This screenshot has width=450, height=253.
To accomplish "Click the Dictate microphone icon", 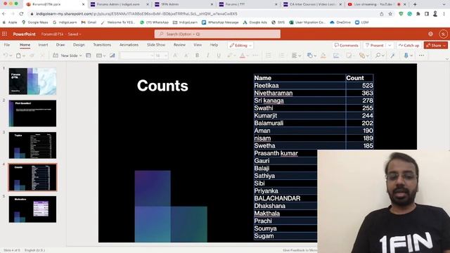I will click(406, 56).
